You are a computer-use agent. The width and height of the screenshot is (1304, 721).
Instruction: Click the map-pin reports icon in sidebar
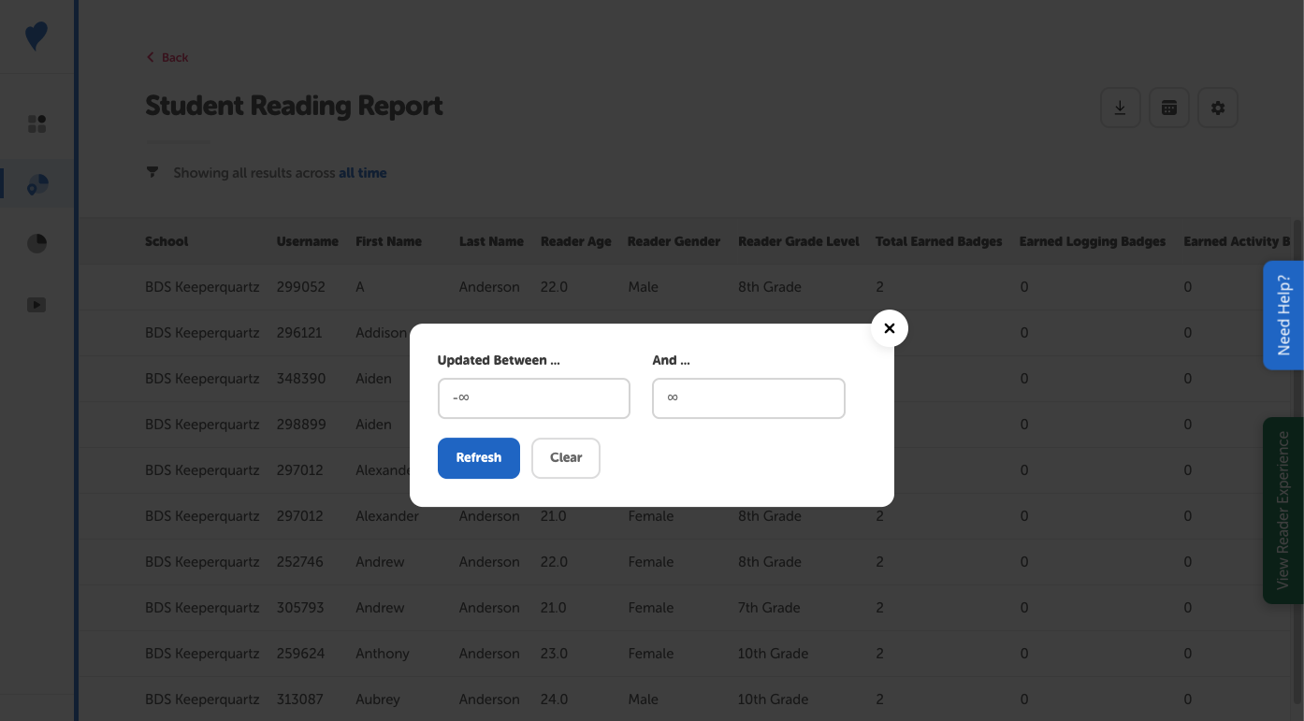(36, 183)
